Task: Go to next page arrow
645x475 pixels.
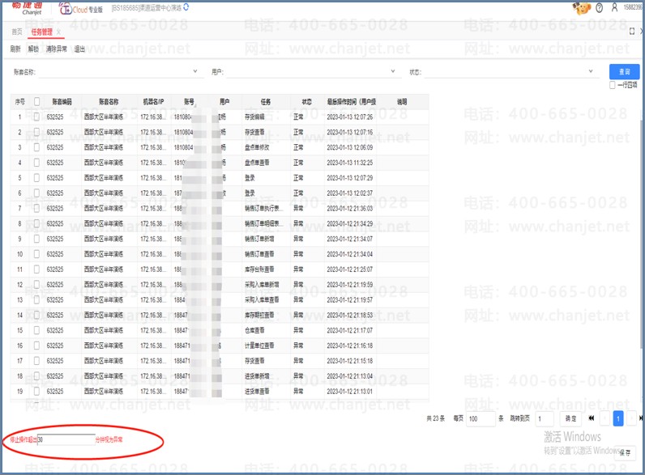Action: point(631,418)
